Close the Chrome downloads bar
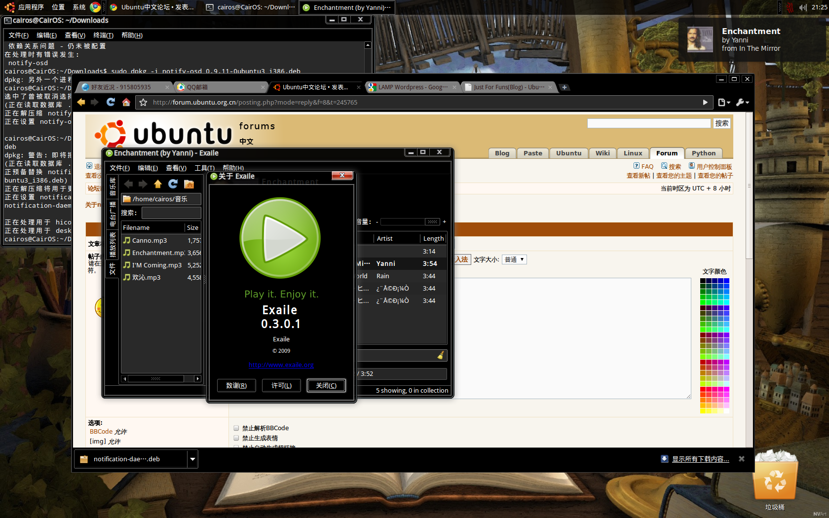 pos(742,459)
